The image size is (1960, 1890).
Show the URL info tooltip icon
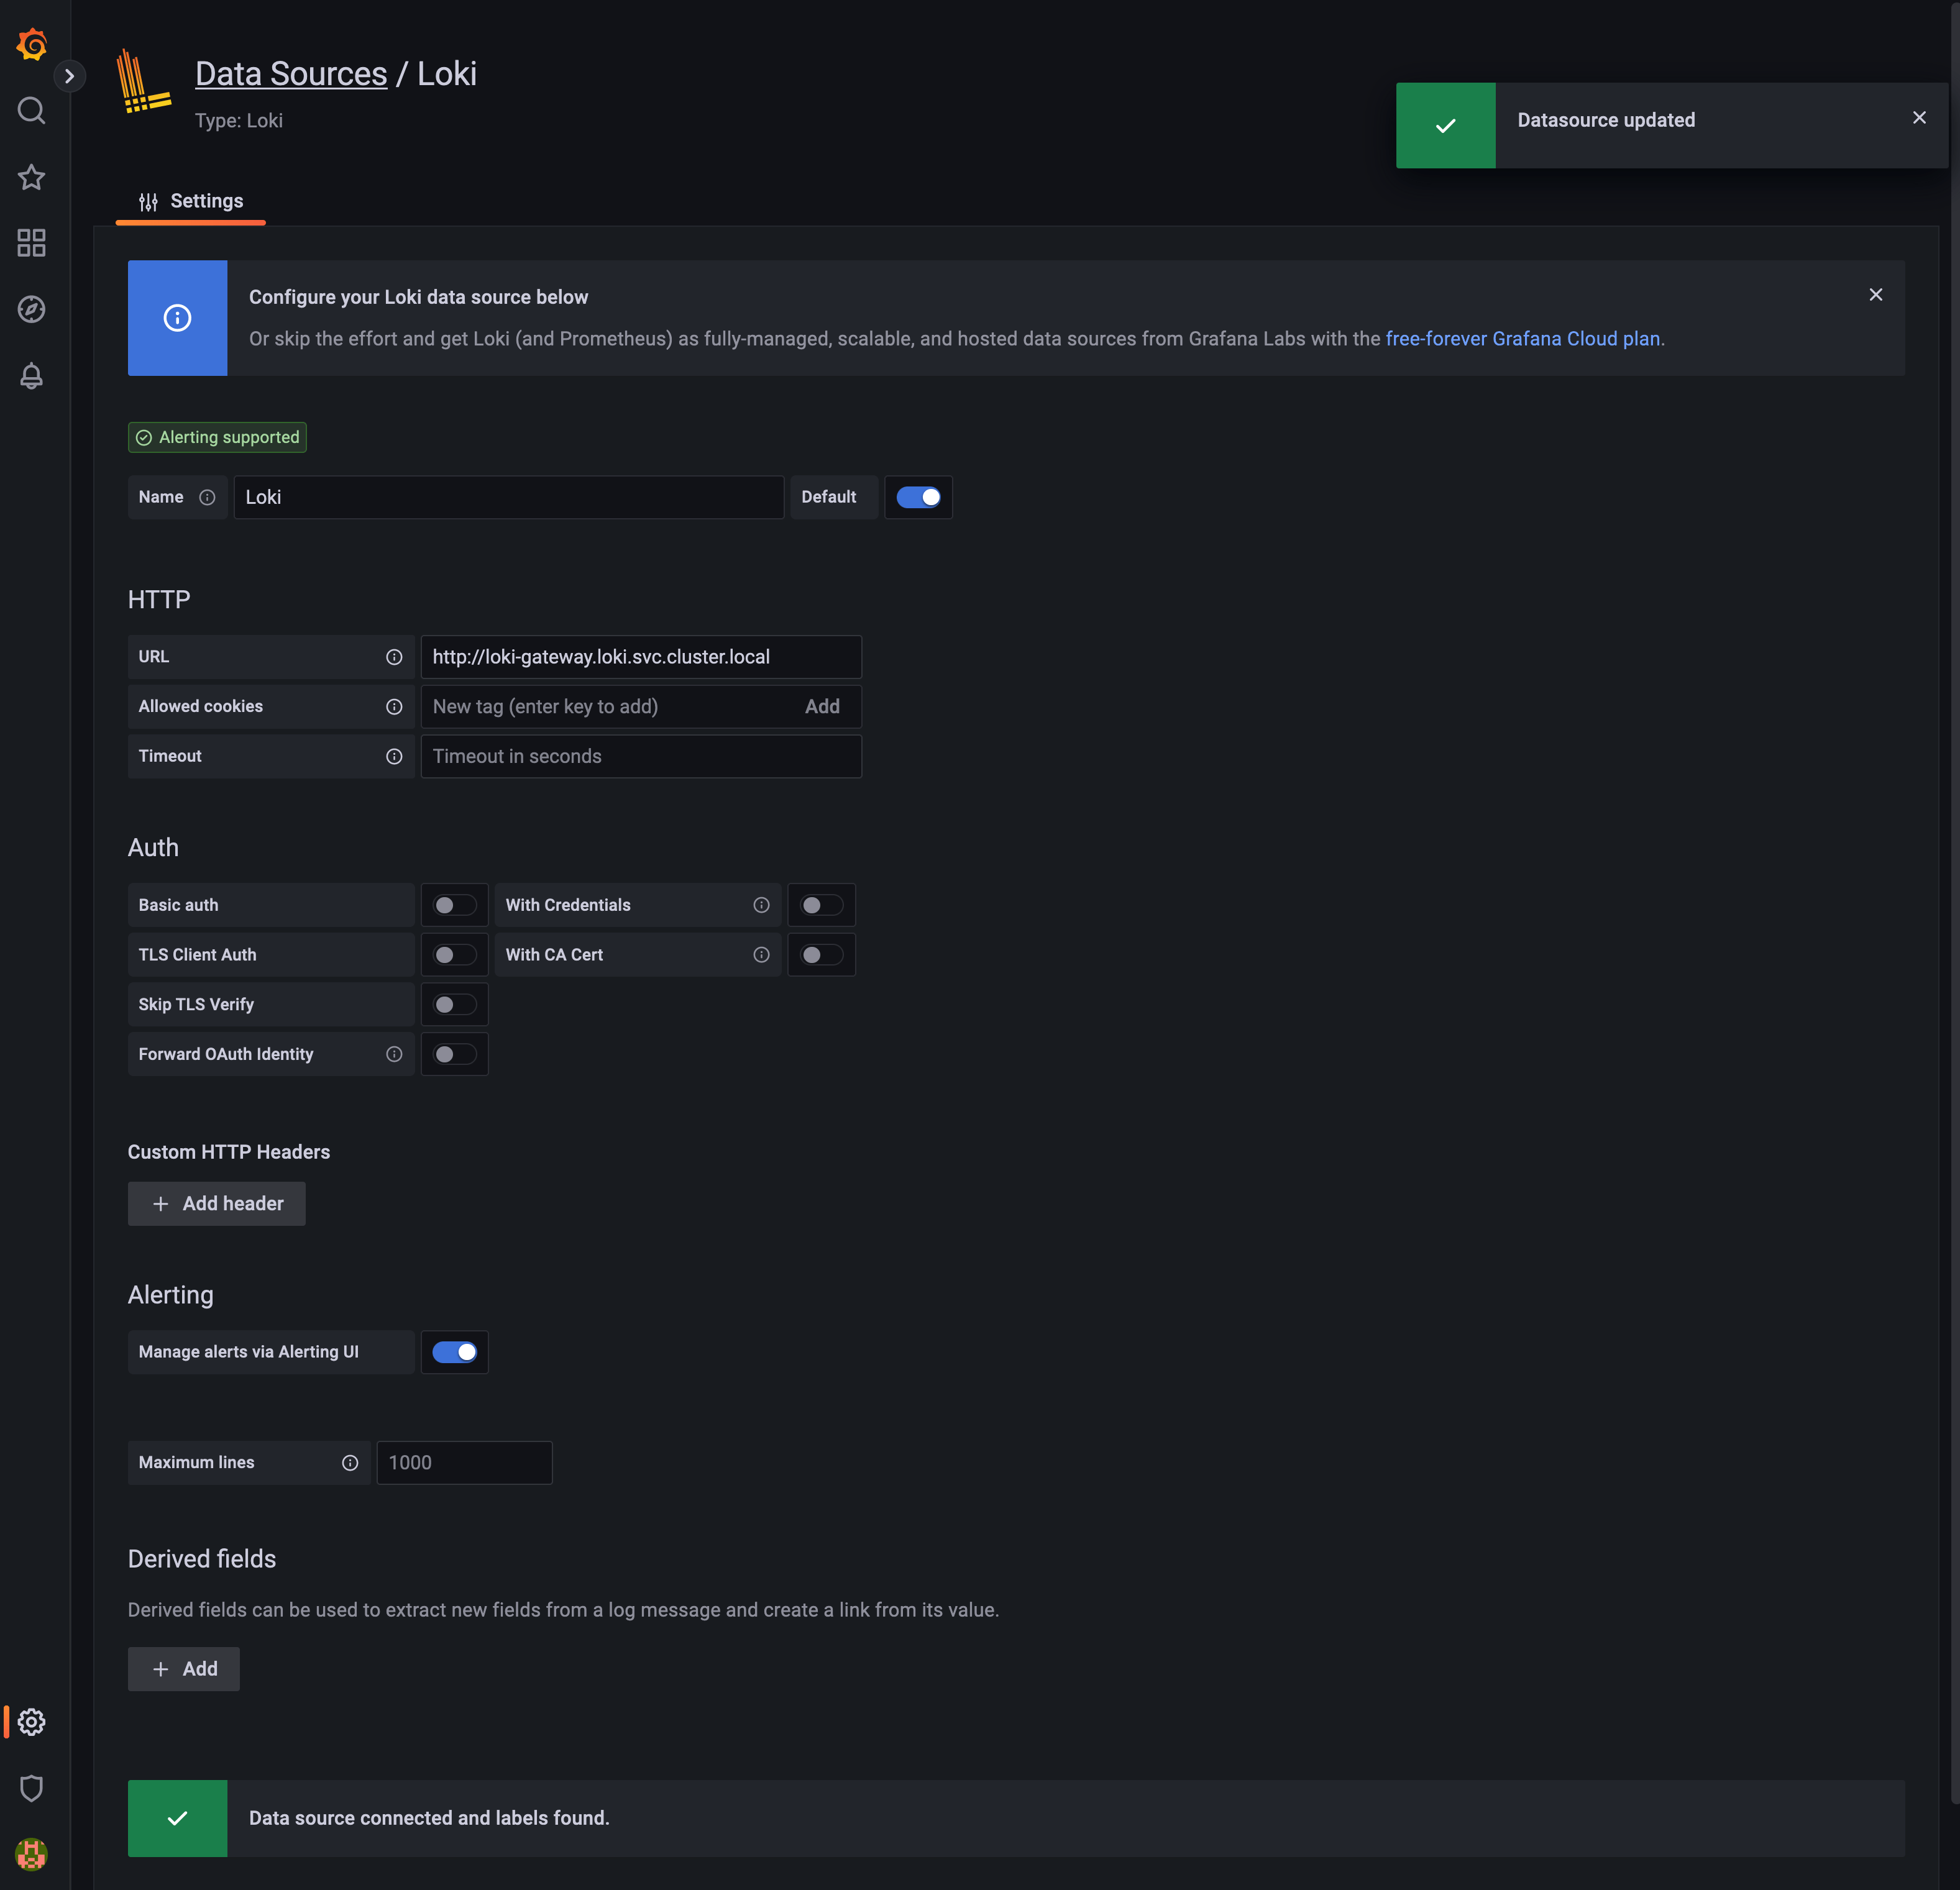(x=394, y=657)
